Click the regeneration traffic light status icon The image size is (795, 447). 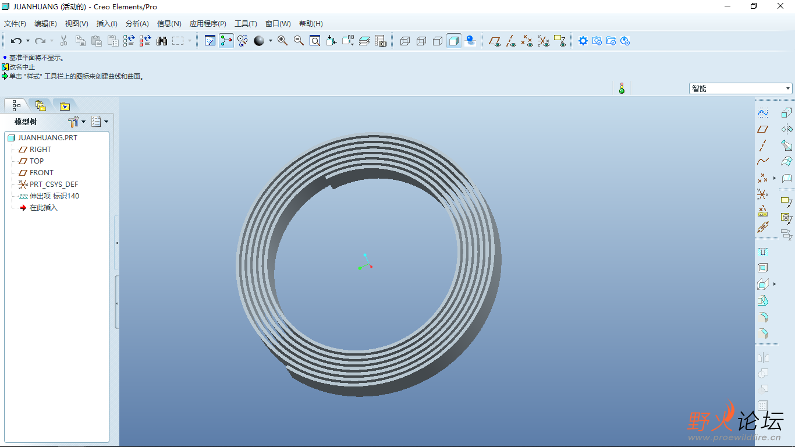(622, 88)
